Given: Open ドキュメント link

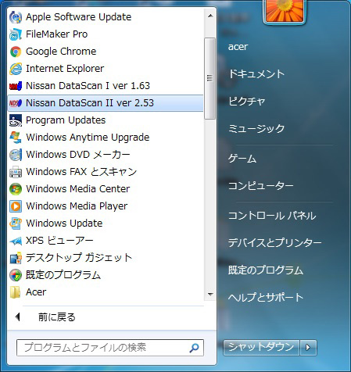Looking at the screenshot, I should tap(256, 74).
